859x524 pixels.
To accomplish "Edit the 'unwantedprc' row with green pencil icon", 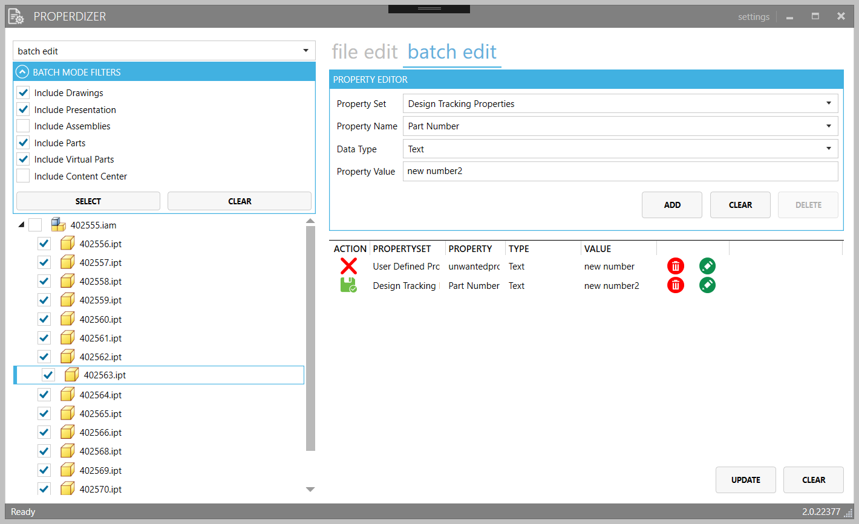I will 707,266.
